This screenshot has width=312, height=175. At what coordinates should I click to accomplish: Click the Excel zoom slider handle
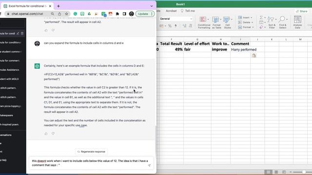pyautogui.click(x=304, y=172)
